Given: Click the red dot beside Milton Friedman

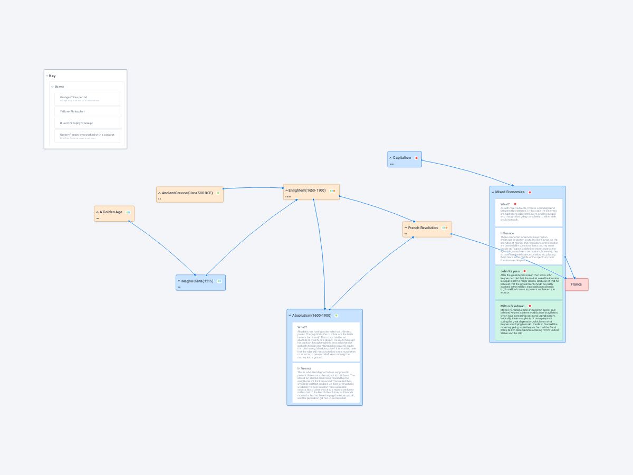Looking at the screenshot, I should 530,306.
